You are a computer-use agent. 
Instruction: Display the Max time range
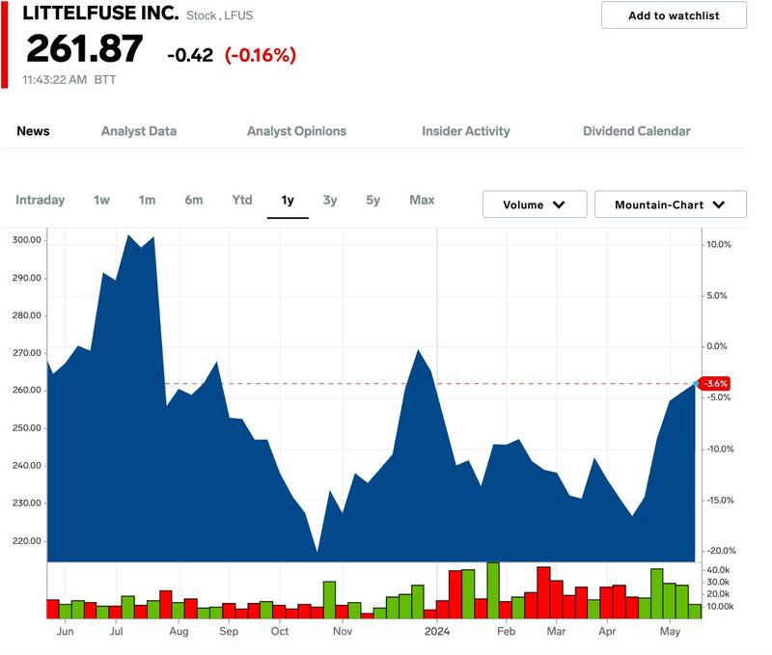pyautogui.click(x=422, y=200)
